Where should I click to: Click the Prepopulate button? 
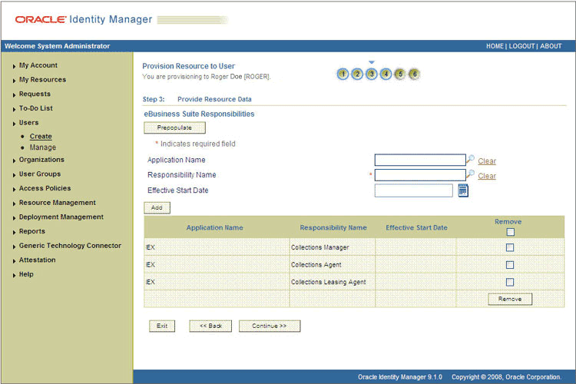tap(174, 127)
